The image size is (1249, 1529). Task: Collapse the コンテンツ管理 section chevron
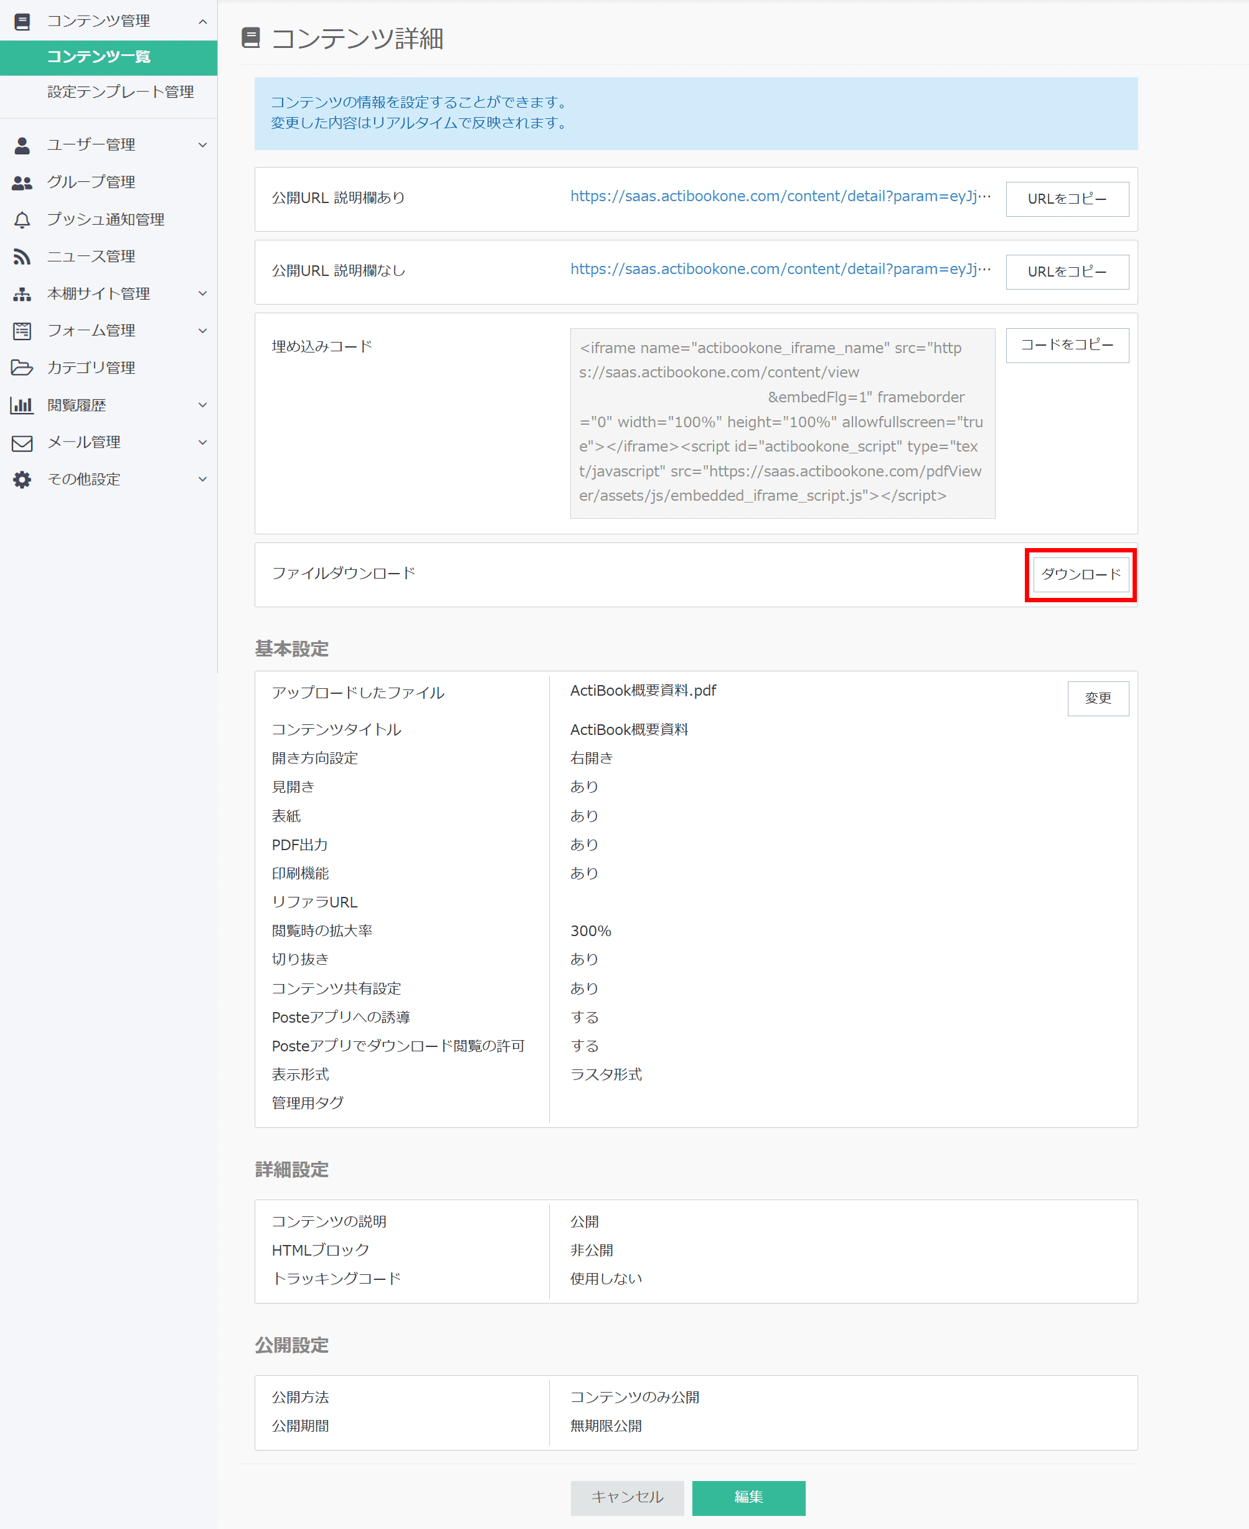204,21
